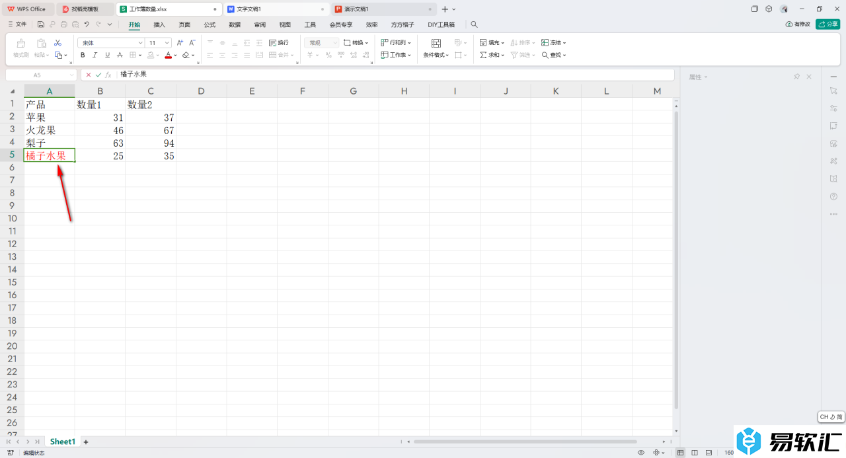
Task: Cancel the edit with formula bar X
Action: point(89,75)
